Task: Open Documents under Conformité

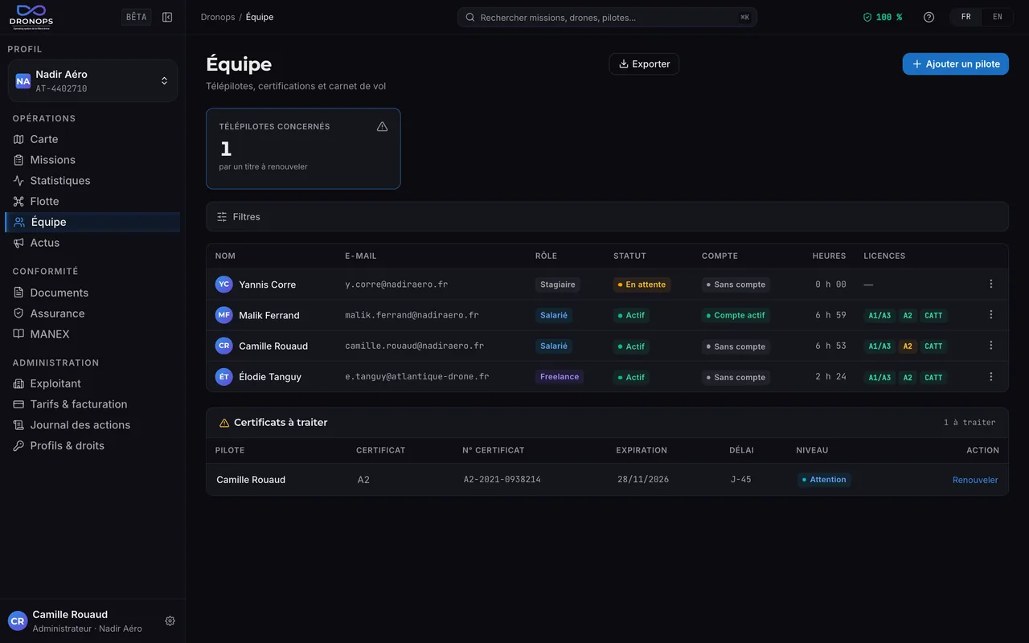Action: click(92, 293)
